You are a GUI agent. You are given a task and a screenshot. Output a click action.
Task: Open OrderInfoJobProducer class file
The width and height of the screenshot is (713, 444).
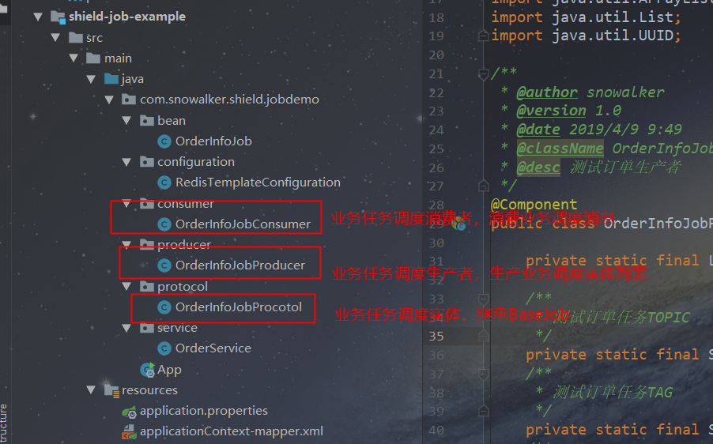(240, 265)
